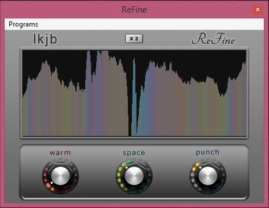Click the waveform level display
This screenshot has height=208, width=269.
coord(134,93)
